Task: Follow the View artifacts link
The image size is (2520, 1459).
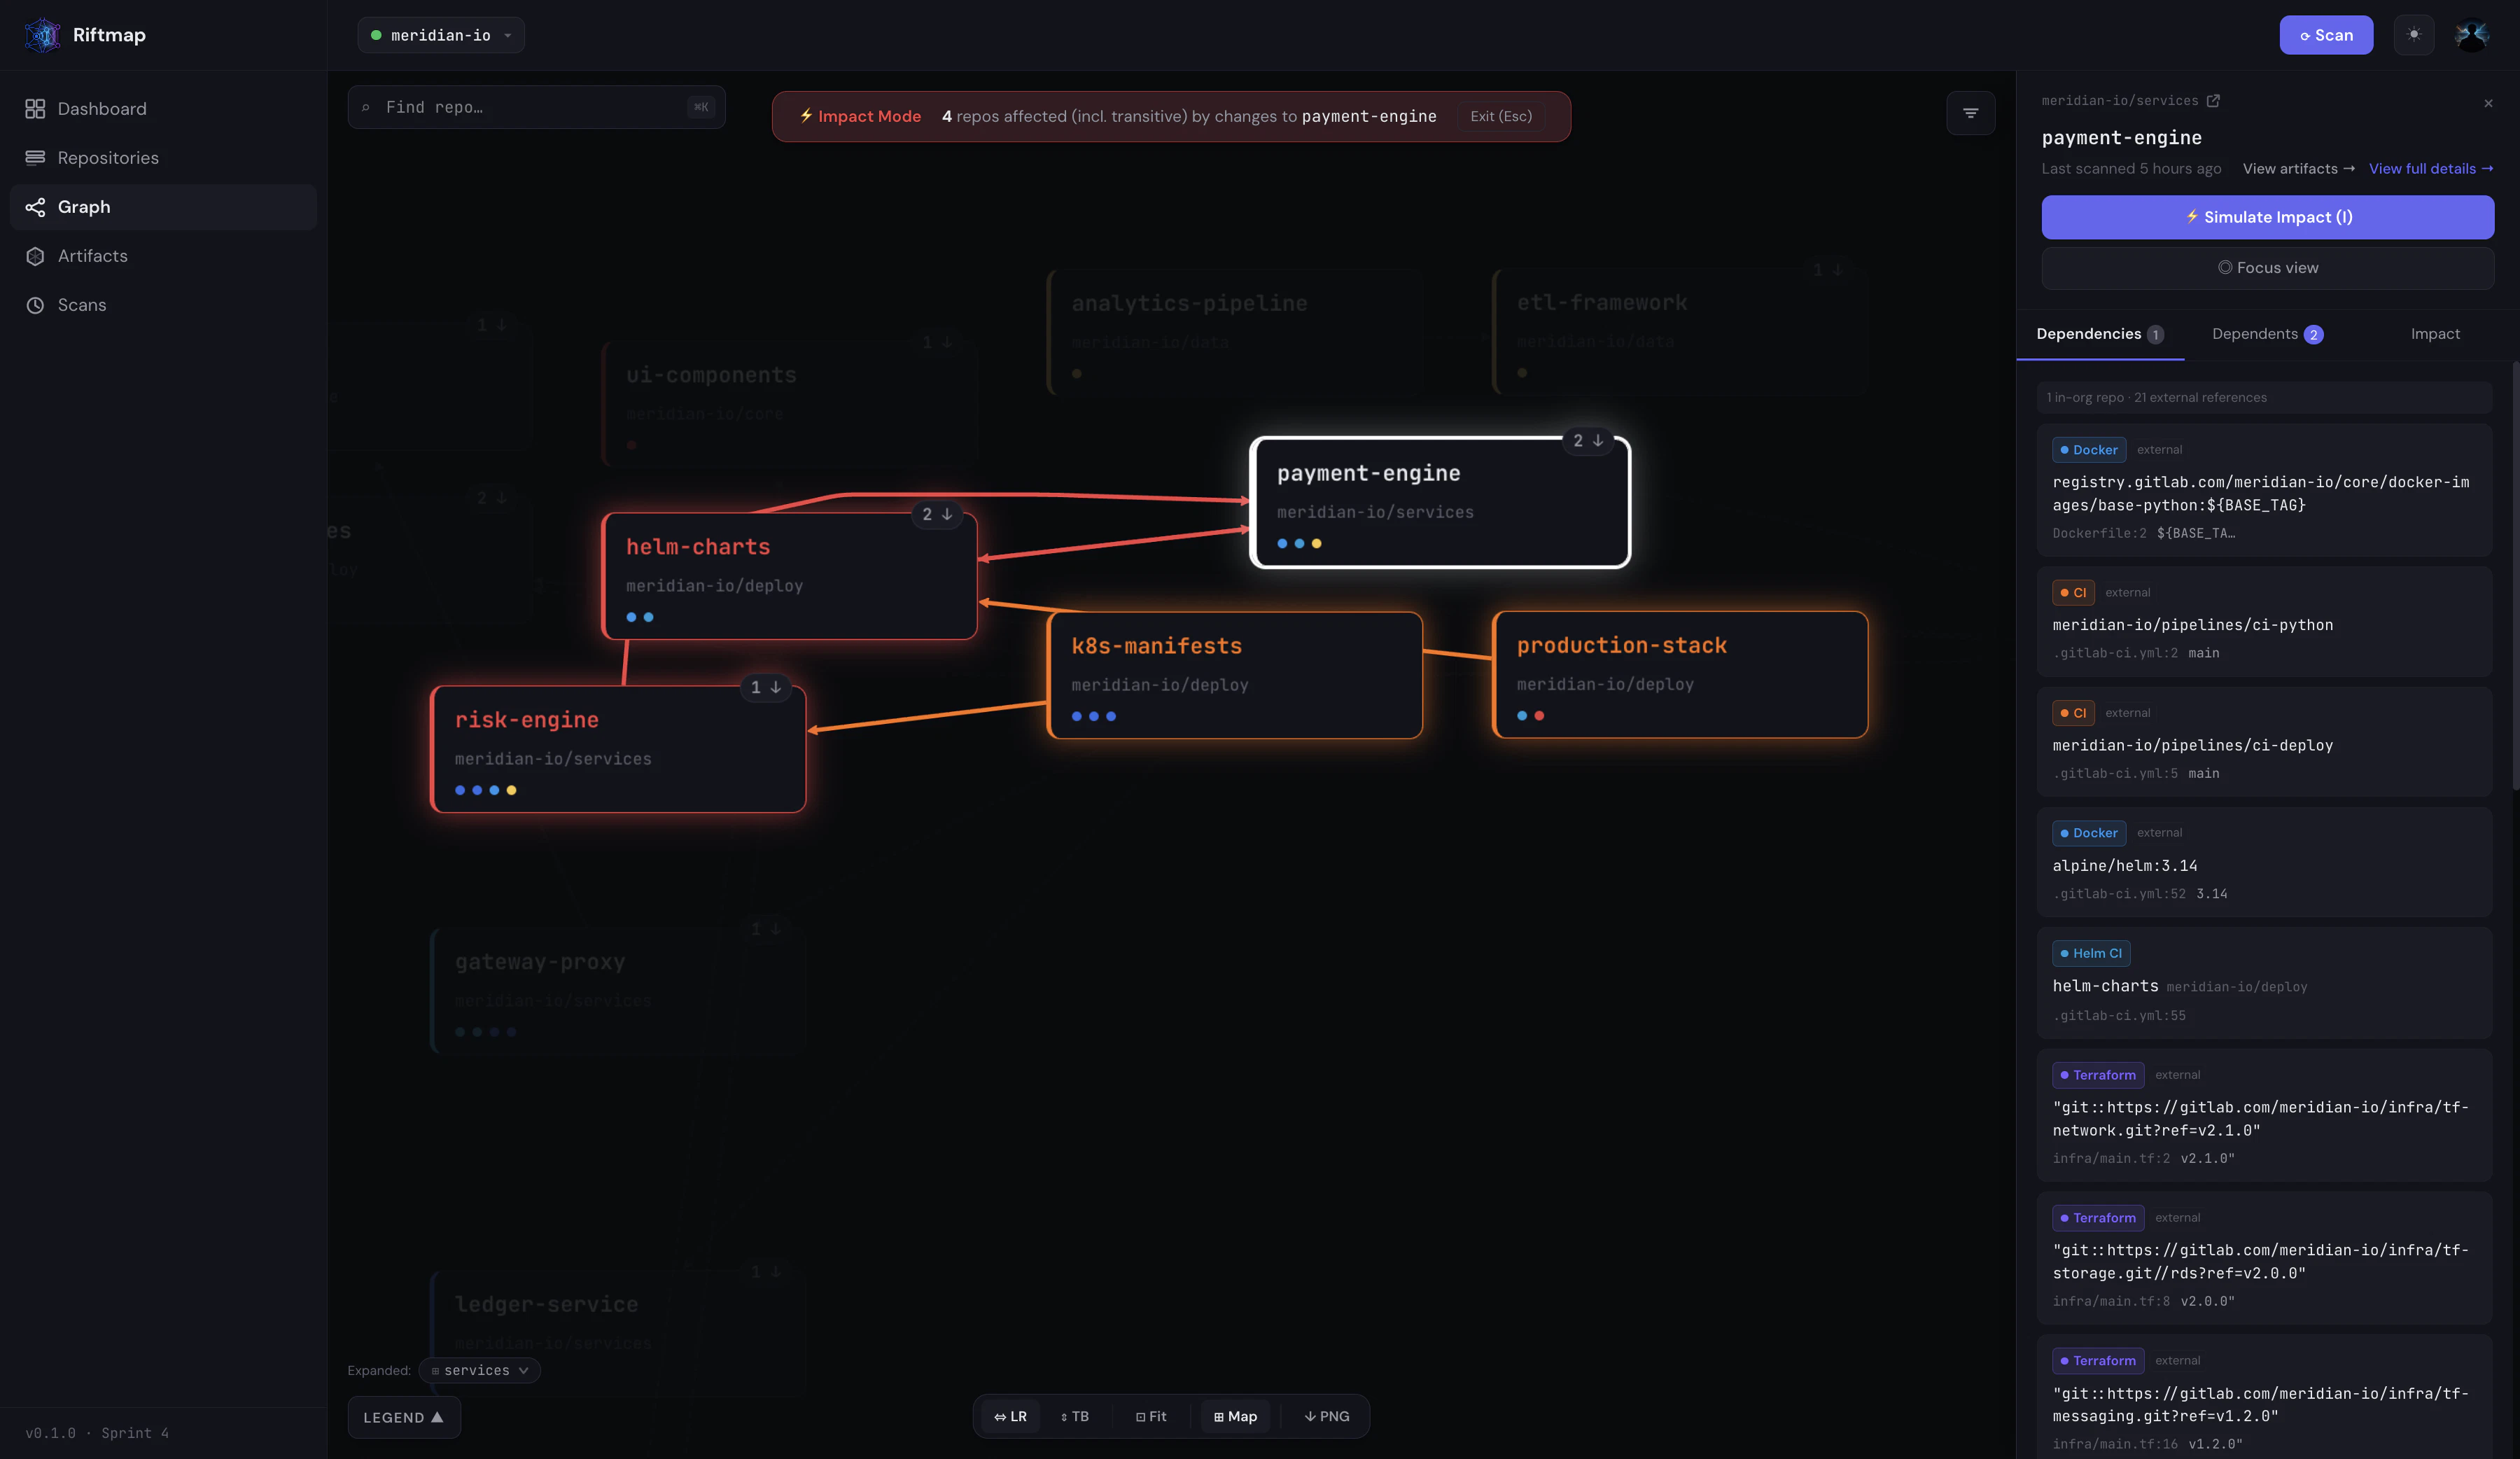Action: (2299, 169)
